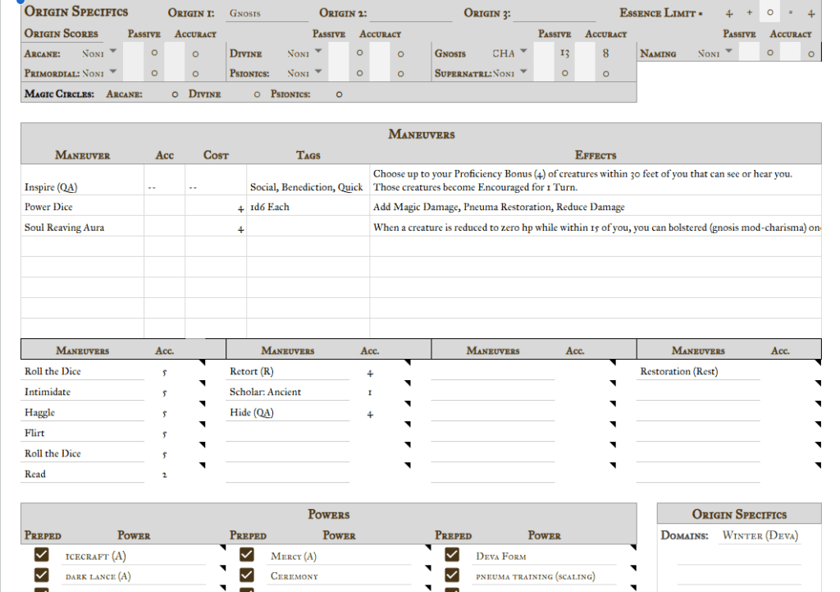This screenshot has width=840, height=592.
Task: Select the "1d6 Each" tags cell
Action: point(308,206)
